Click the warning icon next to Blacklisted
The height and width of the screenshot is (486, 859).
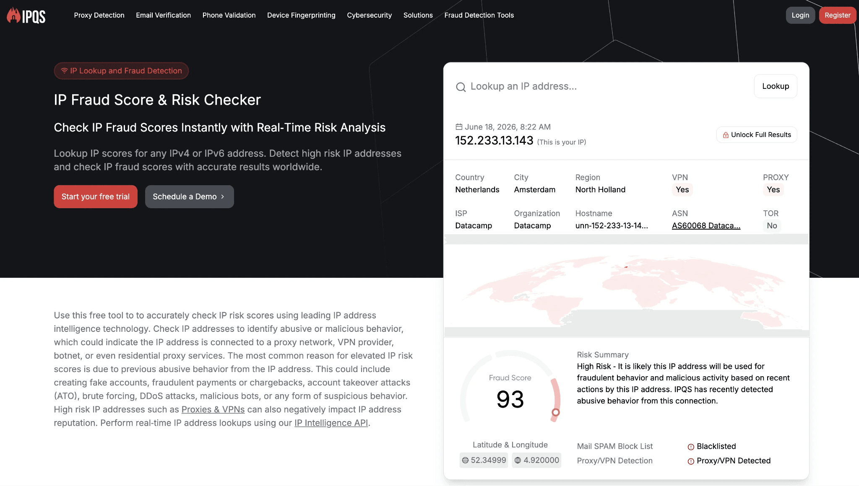691,447
